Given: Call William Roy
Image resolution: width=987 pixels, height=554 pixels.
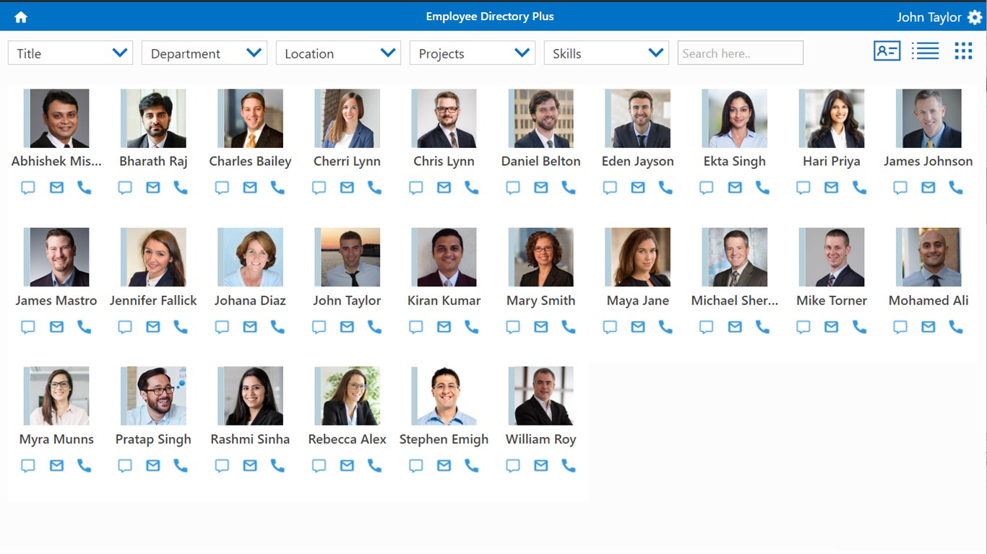Looking at the screenshot, I should click(x=569, y=466).
